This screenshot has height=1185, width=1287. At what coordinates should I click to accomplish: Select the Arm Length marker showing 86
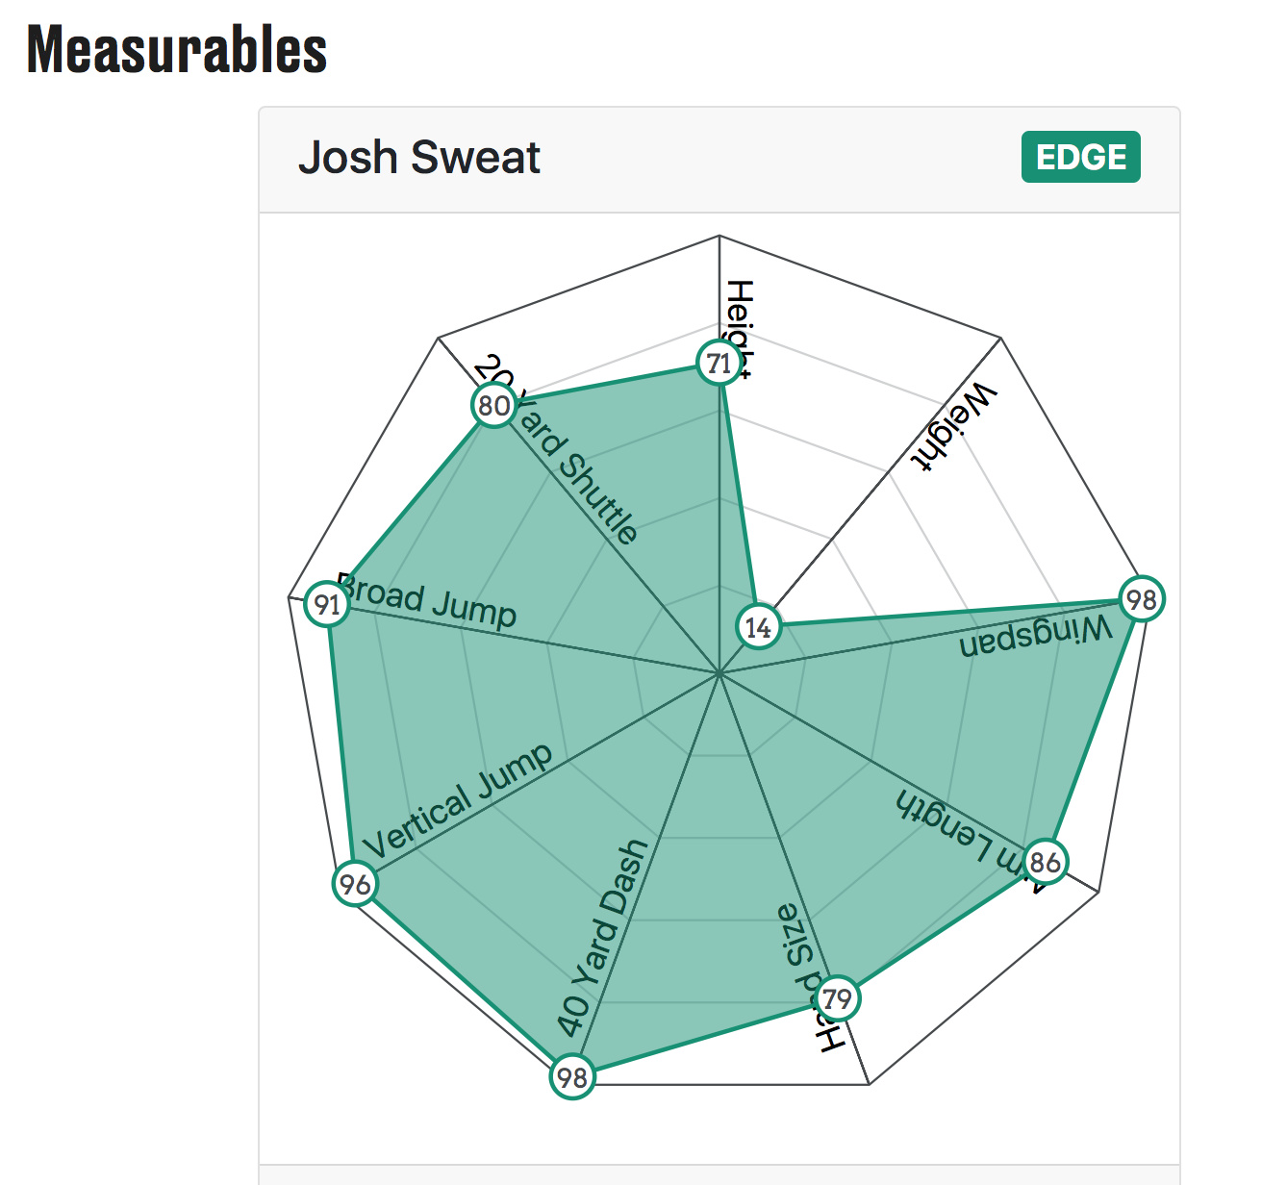(x=1046, y=861)
